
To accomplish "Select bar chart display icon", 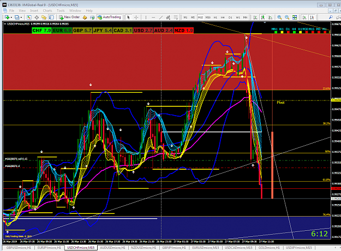I will (x=255, y=17).
